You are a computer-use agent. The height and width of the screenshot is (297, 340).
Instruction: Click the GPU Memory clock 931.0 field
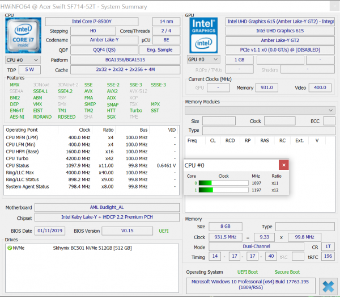(267, 88)
